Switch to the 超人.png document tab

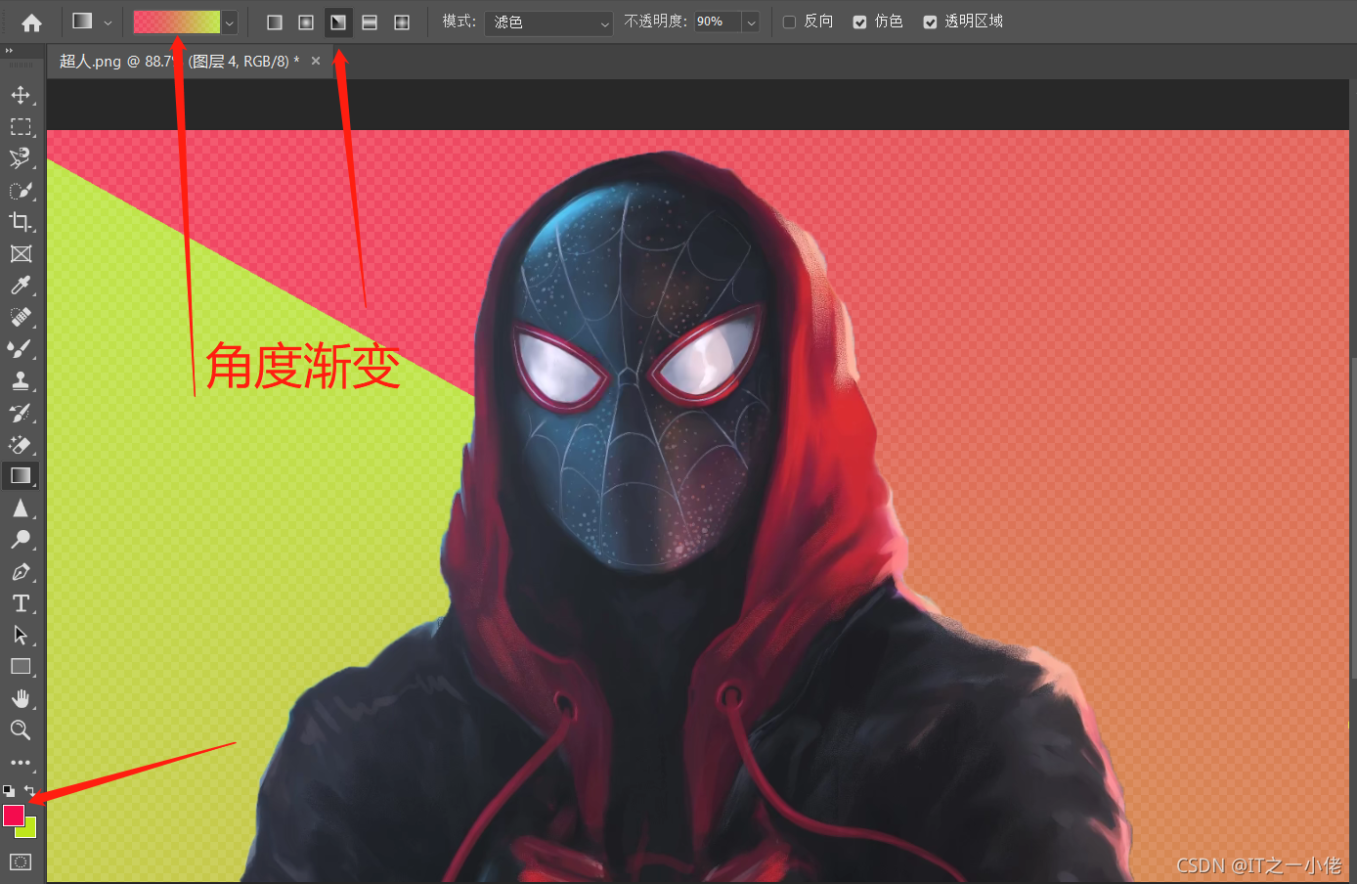coord(180,61)
